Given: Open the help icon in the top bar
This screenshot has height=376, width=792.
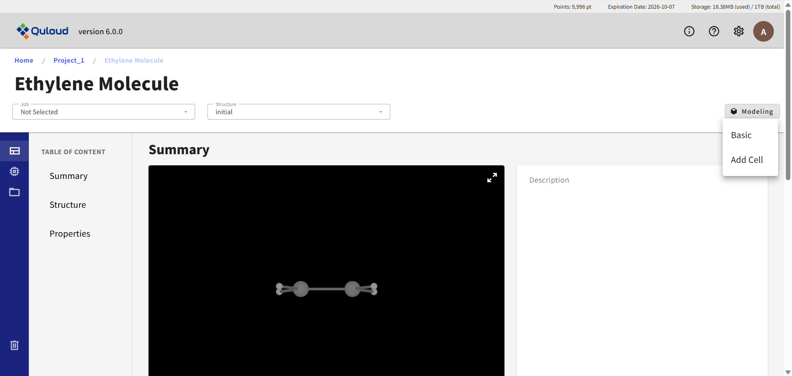Looking at the screenshot, I should (x=714, y=31).
